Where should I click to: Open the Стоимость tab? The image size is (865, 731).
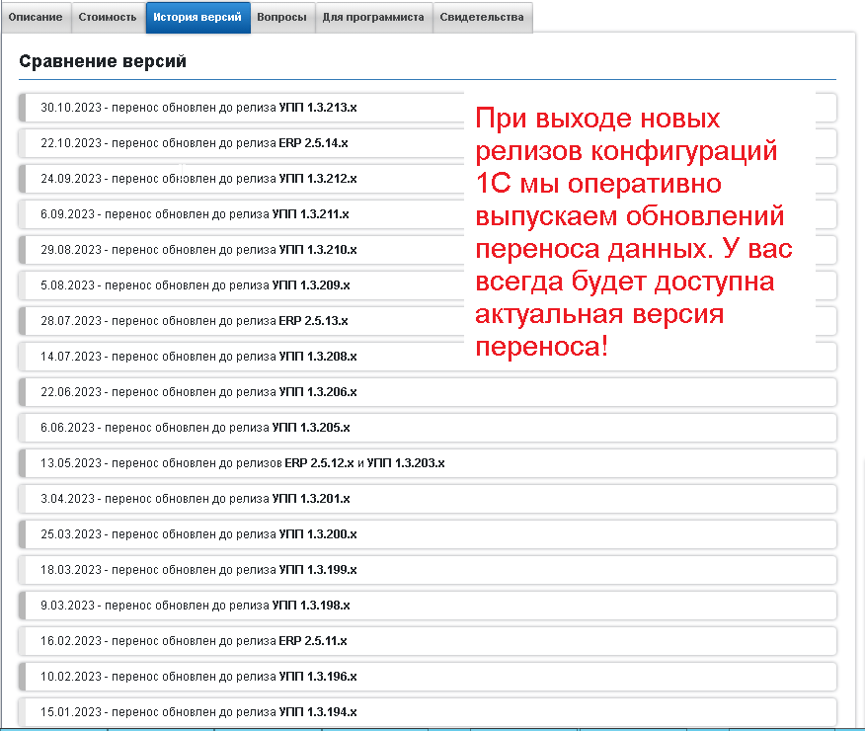tap(107, 17)
